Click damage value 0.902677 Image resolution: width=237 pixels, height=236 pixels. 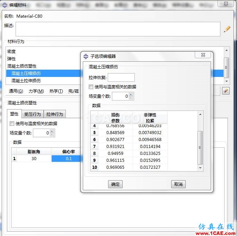click(x=115, y=140)
